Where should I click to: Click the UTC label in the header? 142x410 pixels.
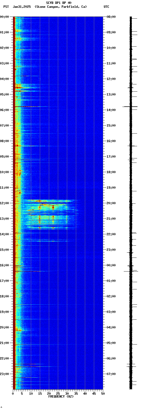pyautogui.click(x=106, y=7)
